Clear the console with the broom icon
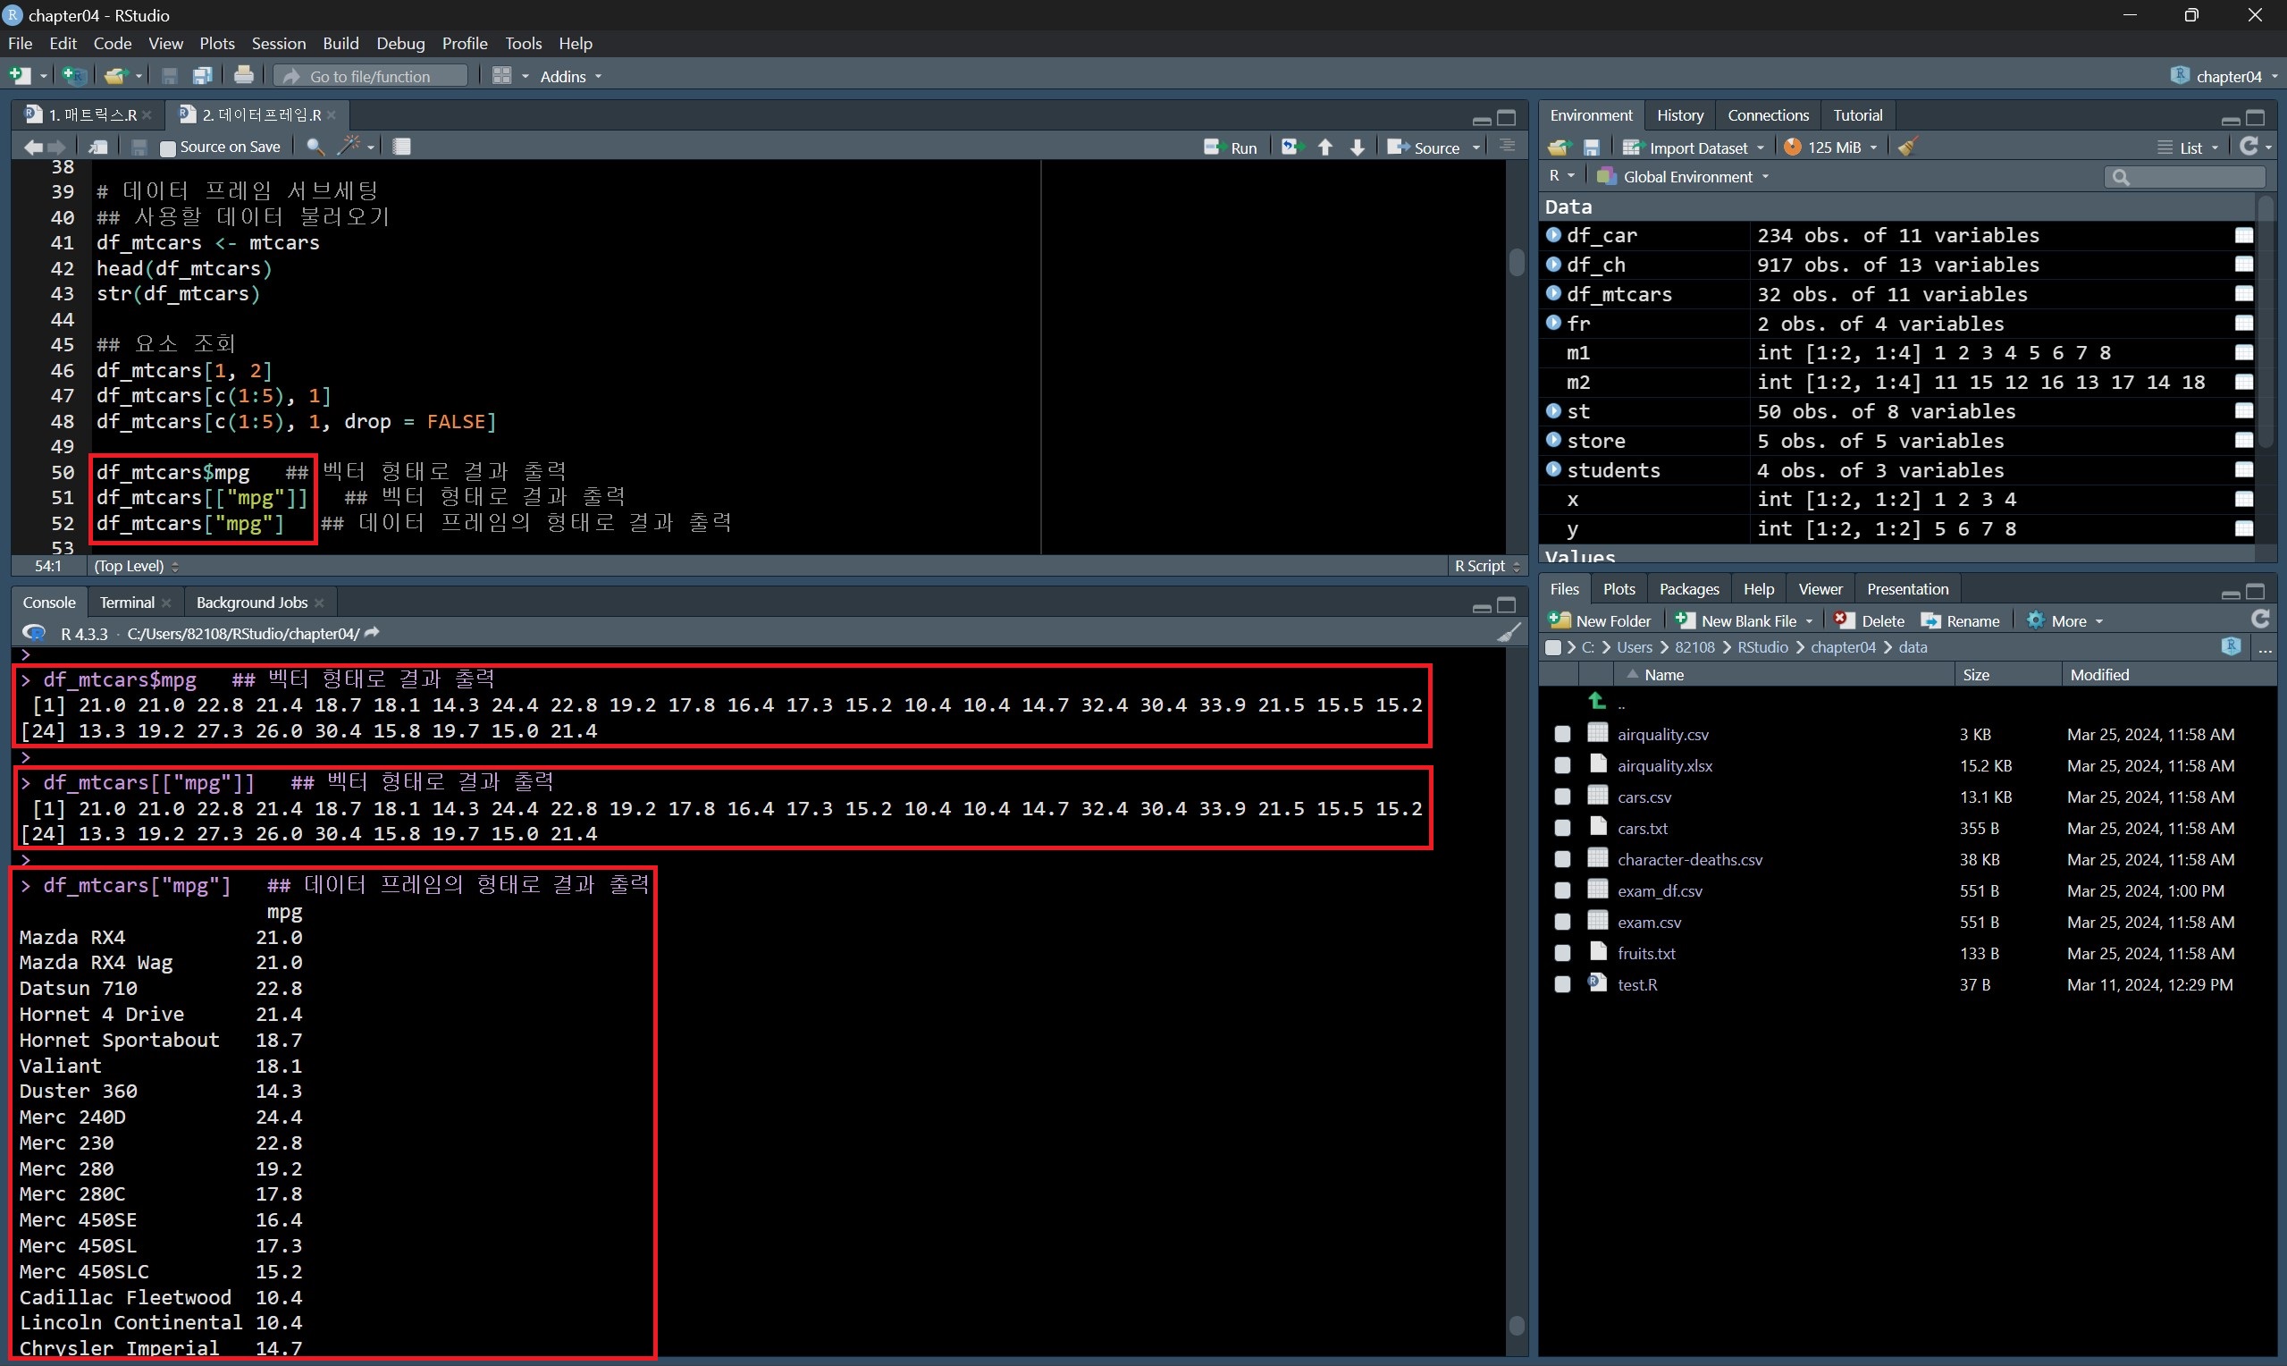 click(1509, 632)
